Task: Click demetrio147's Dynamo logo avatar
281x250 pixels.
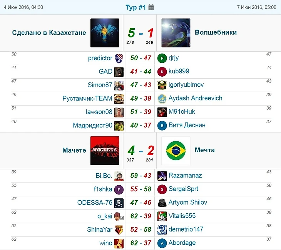Action: pos(162,230)
